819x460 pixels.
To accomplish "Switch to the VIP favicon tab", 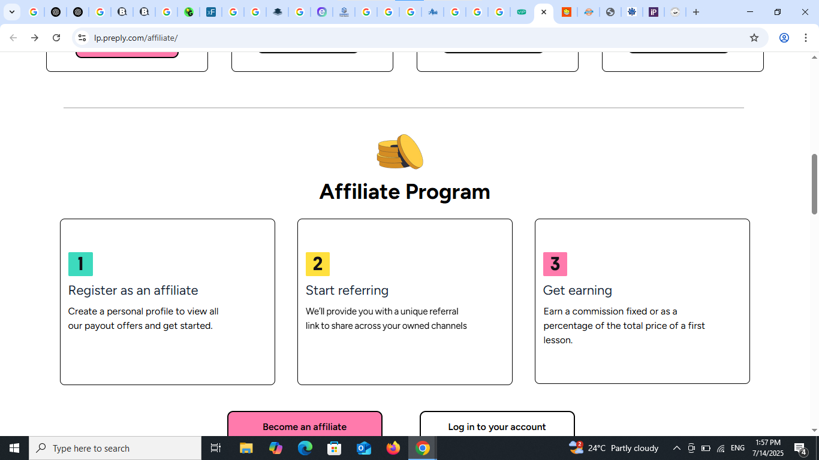I will pyautogui.click(x=522, y=12).
